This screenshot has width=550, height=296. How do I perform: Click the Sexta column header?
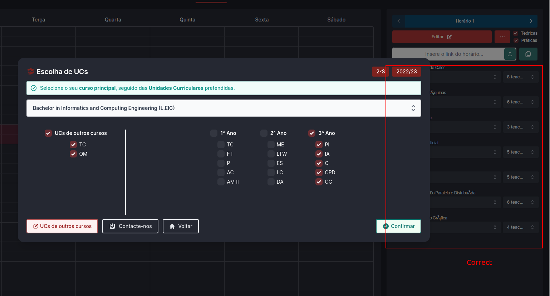[x=262, y=20]
